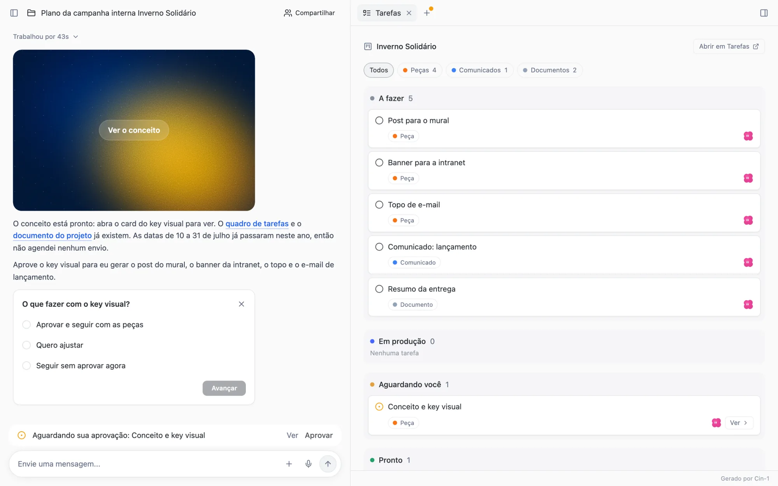This screenshot has width=778, height=486.
Task: Send message with arrow-up button
Action: tap(328, 464)
